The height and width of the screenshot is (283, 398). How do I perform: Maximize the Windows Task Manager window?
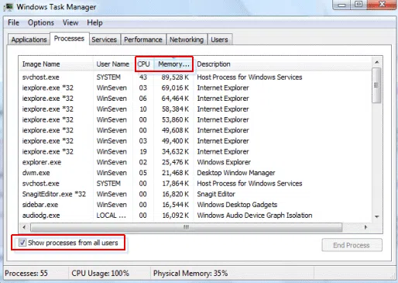359,5
